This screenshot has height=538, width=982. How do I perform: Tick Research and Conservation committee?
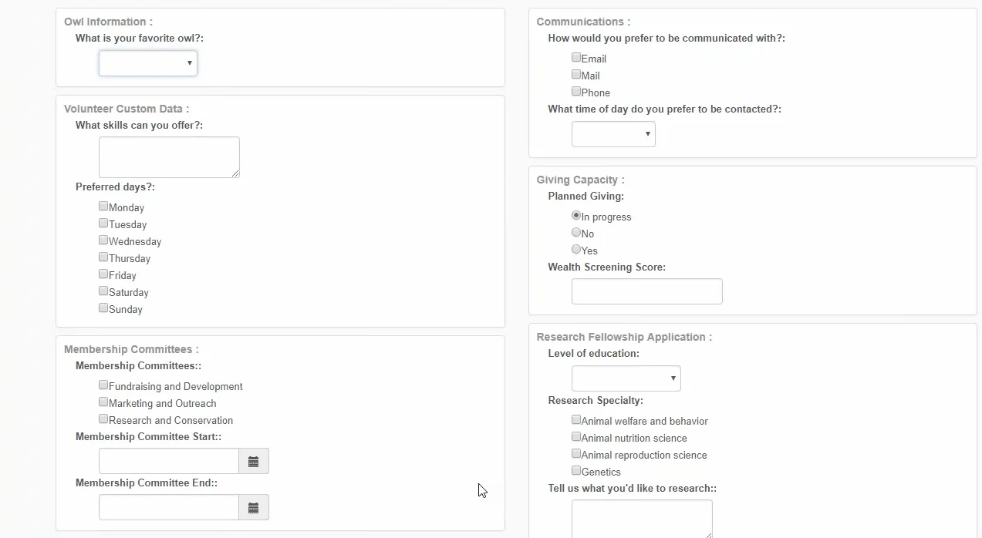(103, 419)
